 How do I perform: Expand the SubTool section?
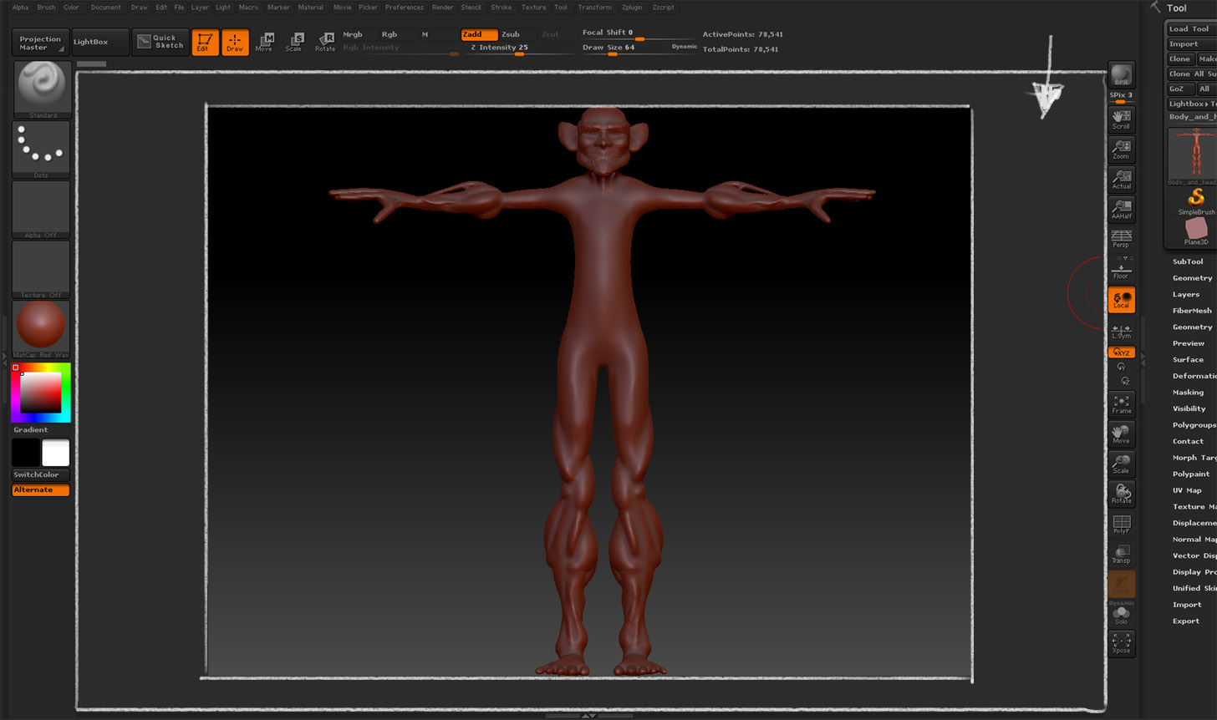click(1188, 261)
